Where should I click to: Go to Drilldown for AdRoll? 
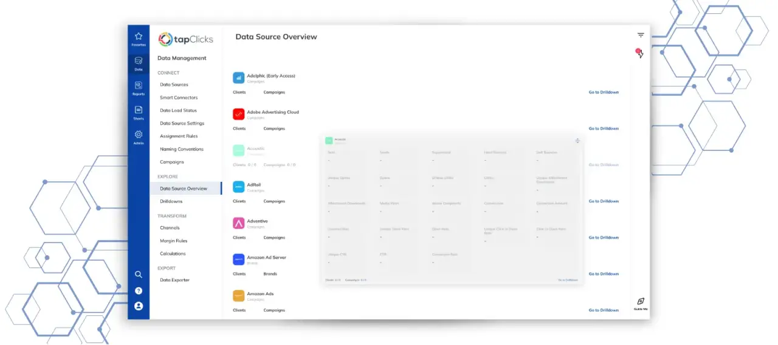[x=604, y=201]
